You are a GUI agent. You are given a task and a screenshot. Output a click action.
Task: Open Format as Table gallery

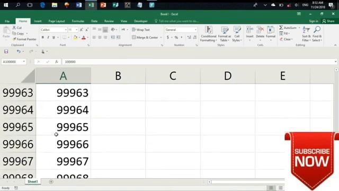pyautogui.click(x=225, y=34)
